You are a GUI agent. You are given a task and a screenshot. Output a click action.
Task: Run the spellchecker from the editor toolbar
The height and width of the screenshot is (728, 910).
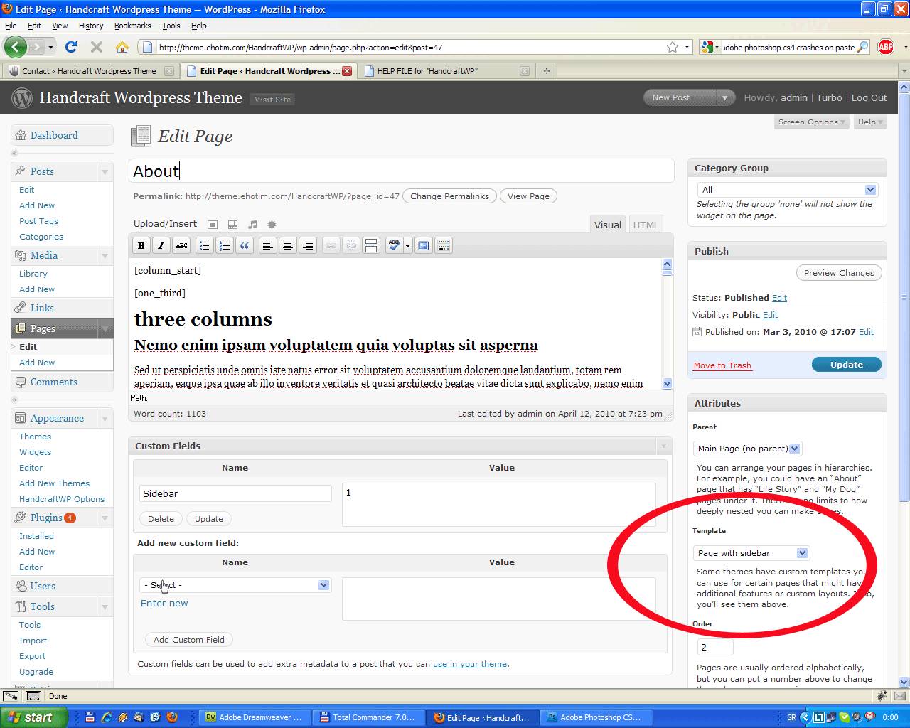coord(394,245)
